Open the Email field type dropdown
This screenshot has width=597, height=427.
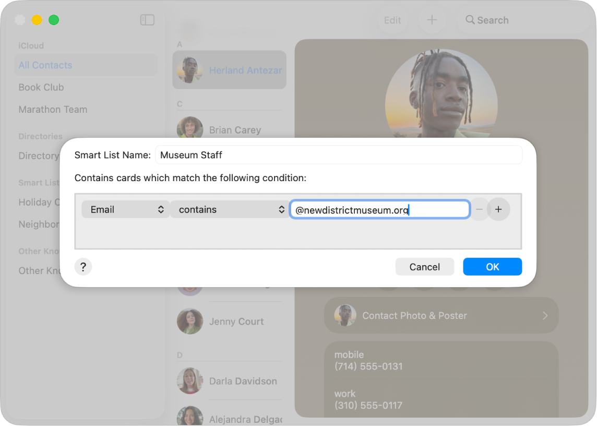pos(125,209)
